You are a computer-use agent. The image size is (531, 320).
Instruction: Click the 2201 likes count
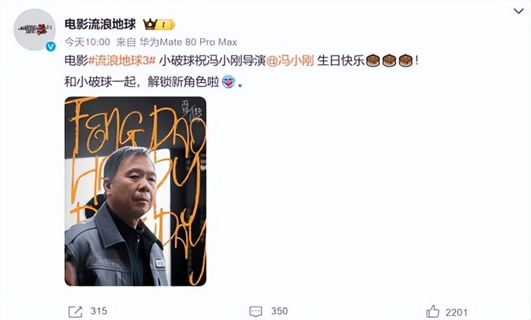pos(456,312)
